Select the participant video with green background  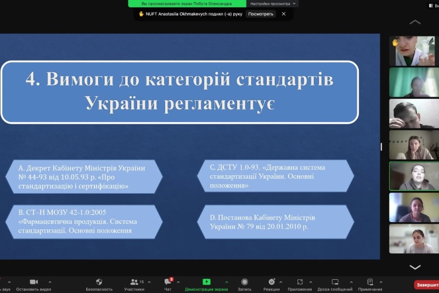point(414,82)
